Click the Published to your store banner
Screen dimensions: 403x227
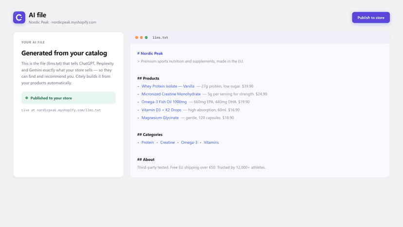(x=68, y=98)
